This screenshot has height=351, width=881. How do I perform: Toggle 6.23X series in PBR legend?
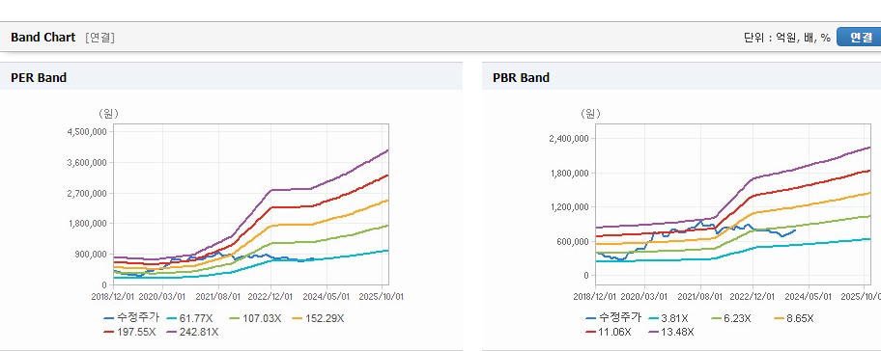[x=731, y=318]
